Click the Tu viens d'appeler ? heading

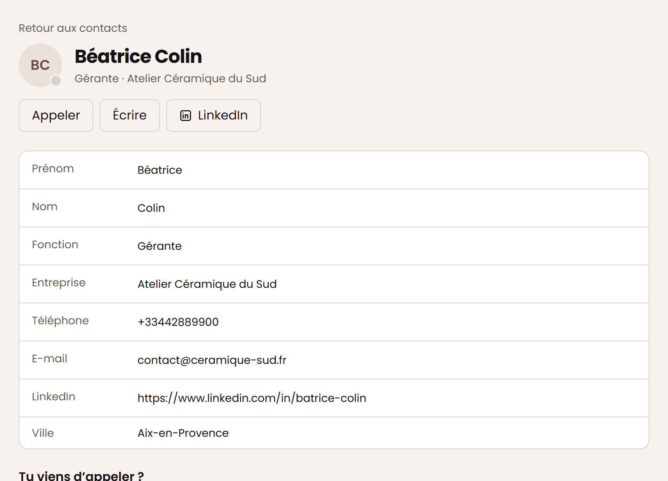pos(81,476)
